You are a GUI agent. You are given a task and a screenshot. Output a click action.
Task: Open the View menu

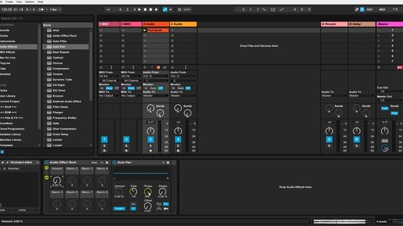(19, 2)
